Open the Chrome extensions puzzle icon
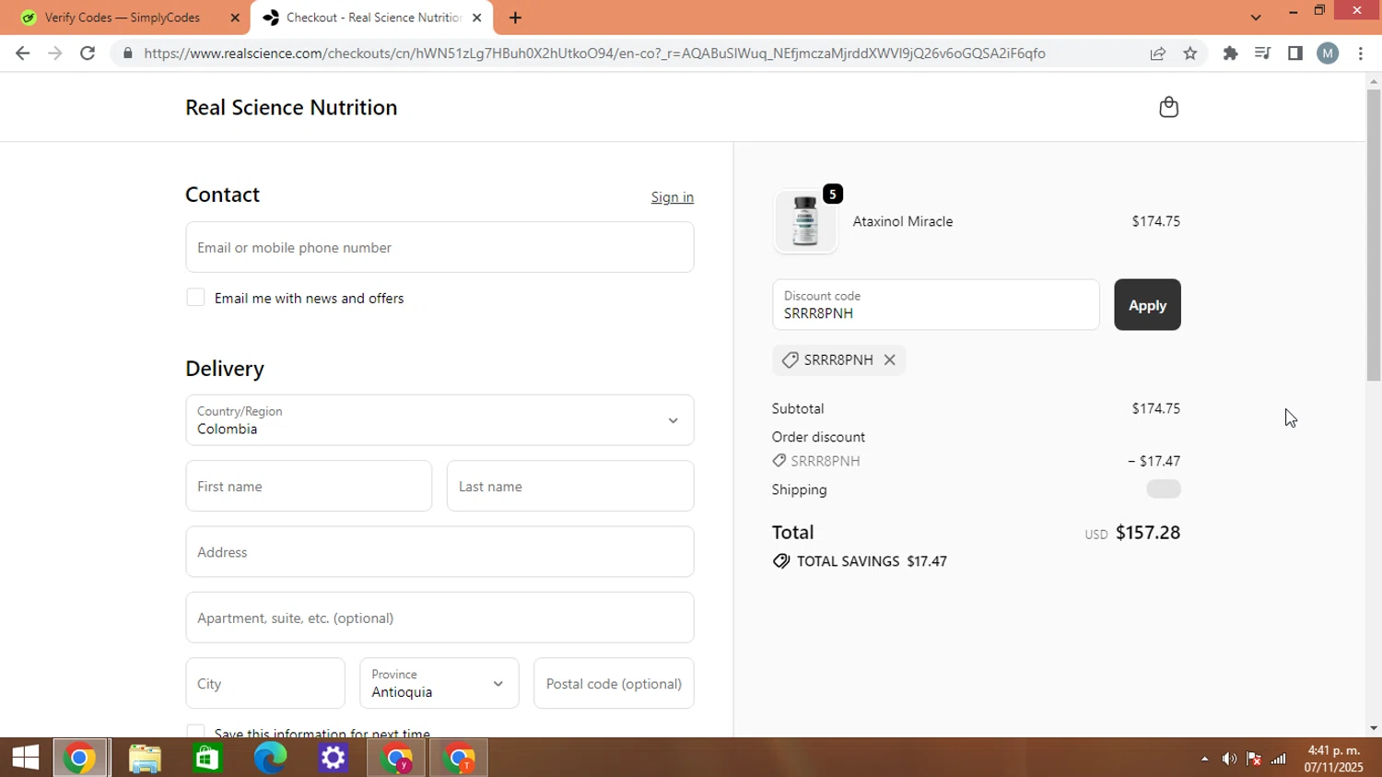 [1230, 53]
